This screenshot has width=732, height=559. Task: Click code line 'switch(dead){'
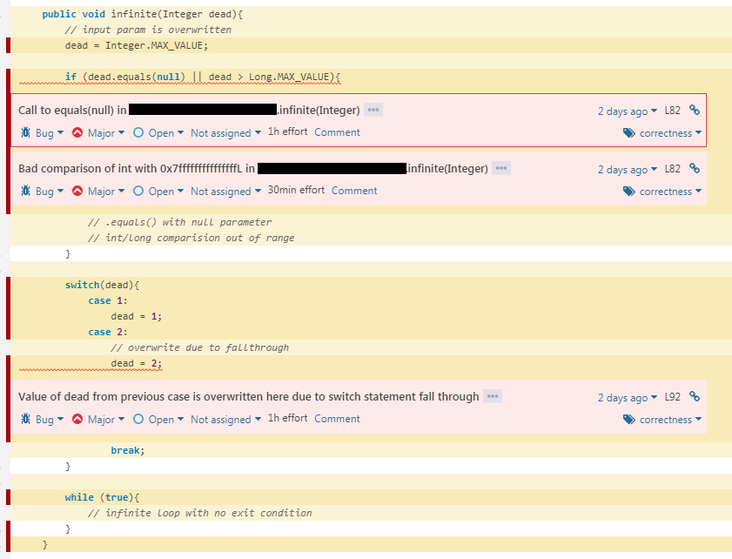[x=102, y=285]
